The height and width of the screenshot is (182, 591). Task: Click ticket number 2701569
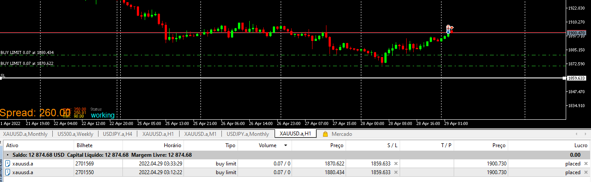point(85,164)
